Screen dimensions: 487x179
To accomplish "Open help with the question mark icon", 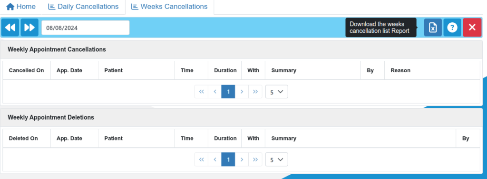I will click(452, 28).
